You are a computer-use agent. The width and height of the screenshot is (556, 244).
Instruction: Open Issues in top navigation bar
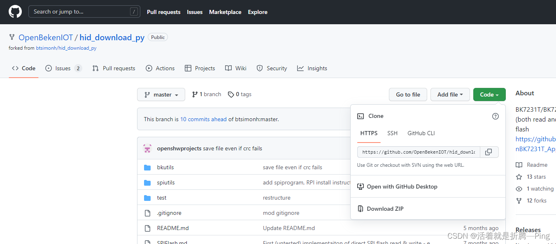[195, 12]
